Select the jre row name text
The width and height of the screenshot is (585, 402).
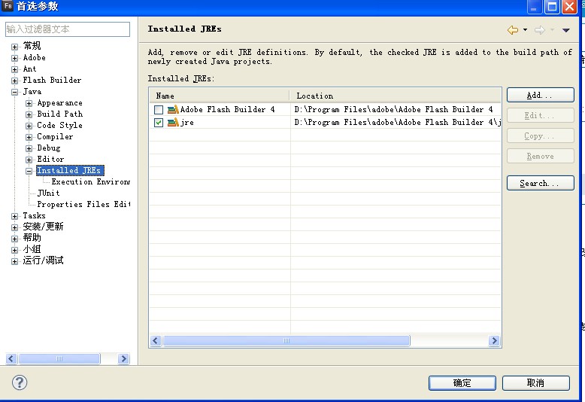187,123
